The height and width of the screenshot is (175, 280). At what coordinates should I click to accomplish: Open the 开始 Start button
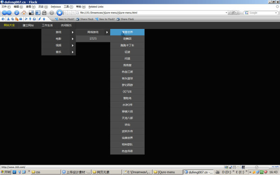(6, 172)
